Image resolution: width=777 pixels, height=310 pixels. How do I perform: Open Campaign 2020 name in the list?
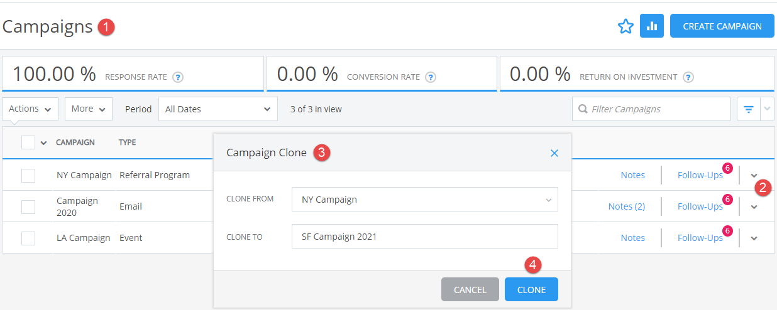[x=77, y=206]
